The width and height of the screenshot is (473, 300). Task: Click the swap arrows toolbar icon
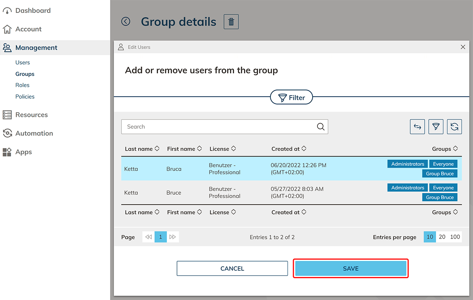[x=417, y=127]
